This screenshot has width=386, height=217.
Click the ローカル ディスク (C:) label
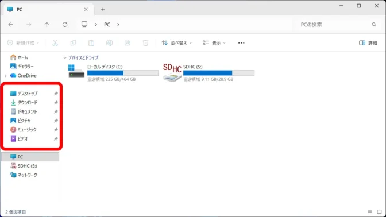click(x=105, y=67)
